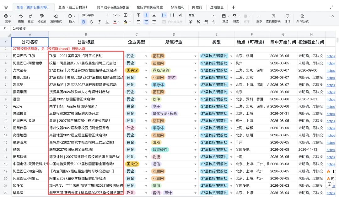Decrease decimal places
This screenshot has height=197, width=339.
click(214, 22)
